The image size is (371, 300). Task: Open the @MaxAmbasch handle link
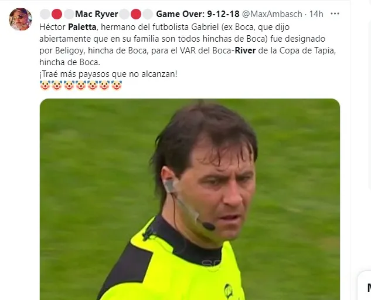pyautogui.click(x=272, y=14)
